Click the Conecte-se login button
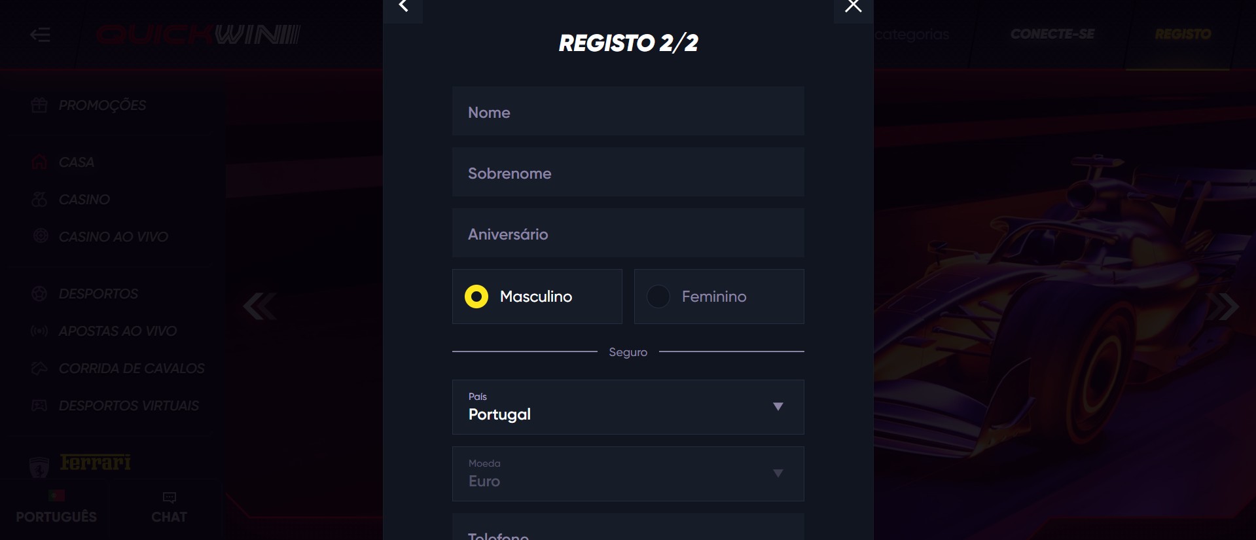Image resolution: width=1256 pixels, height=540 pixels. coord(1052,34)
